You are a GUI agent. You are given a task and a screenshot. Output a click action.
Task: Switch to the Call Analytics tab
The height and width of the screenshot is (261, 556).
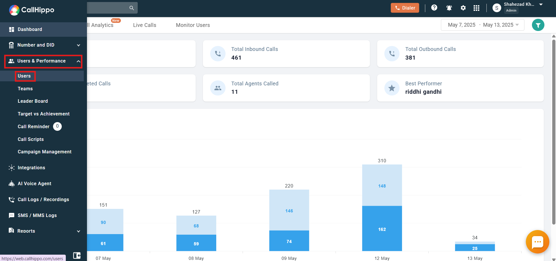pyautogui.click(x=100, y=25)
